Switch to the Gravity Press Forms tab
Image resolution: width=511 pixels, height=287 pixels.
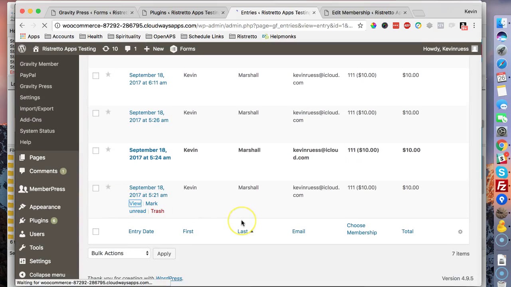tap(92, 12)
